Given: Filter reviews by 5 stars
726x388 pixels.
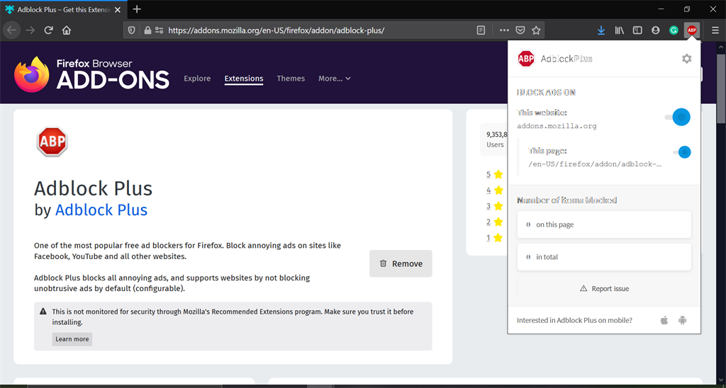Looking at the screenshot, I should pos(494,174).
